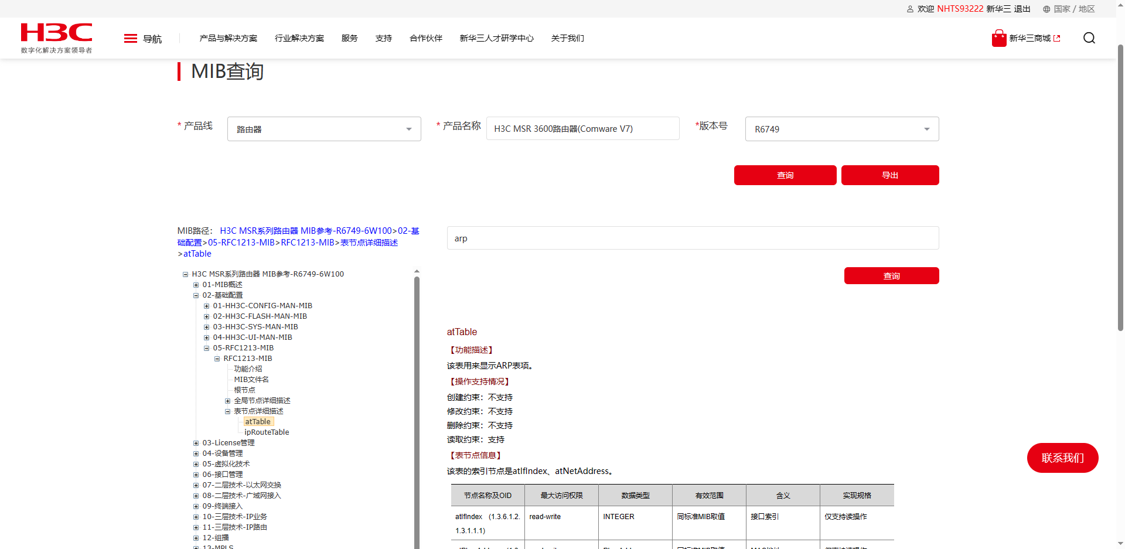Click the page vertical scrollbar
The height and width of the screenshot is (549, 1125).
(x=1120, y=187)
